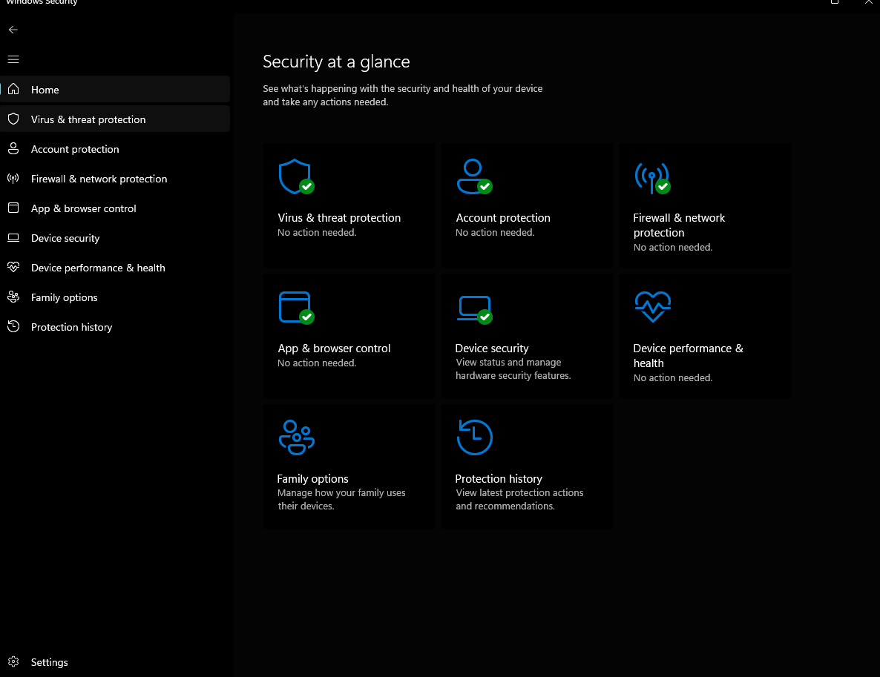The width and height of the screenshot is (880, 677).
Task: Open Settings at sidebar bottom
Action: [115, 662]
